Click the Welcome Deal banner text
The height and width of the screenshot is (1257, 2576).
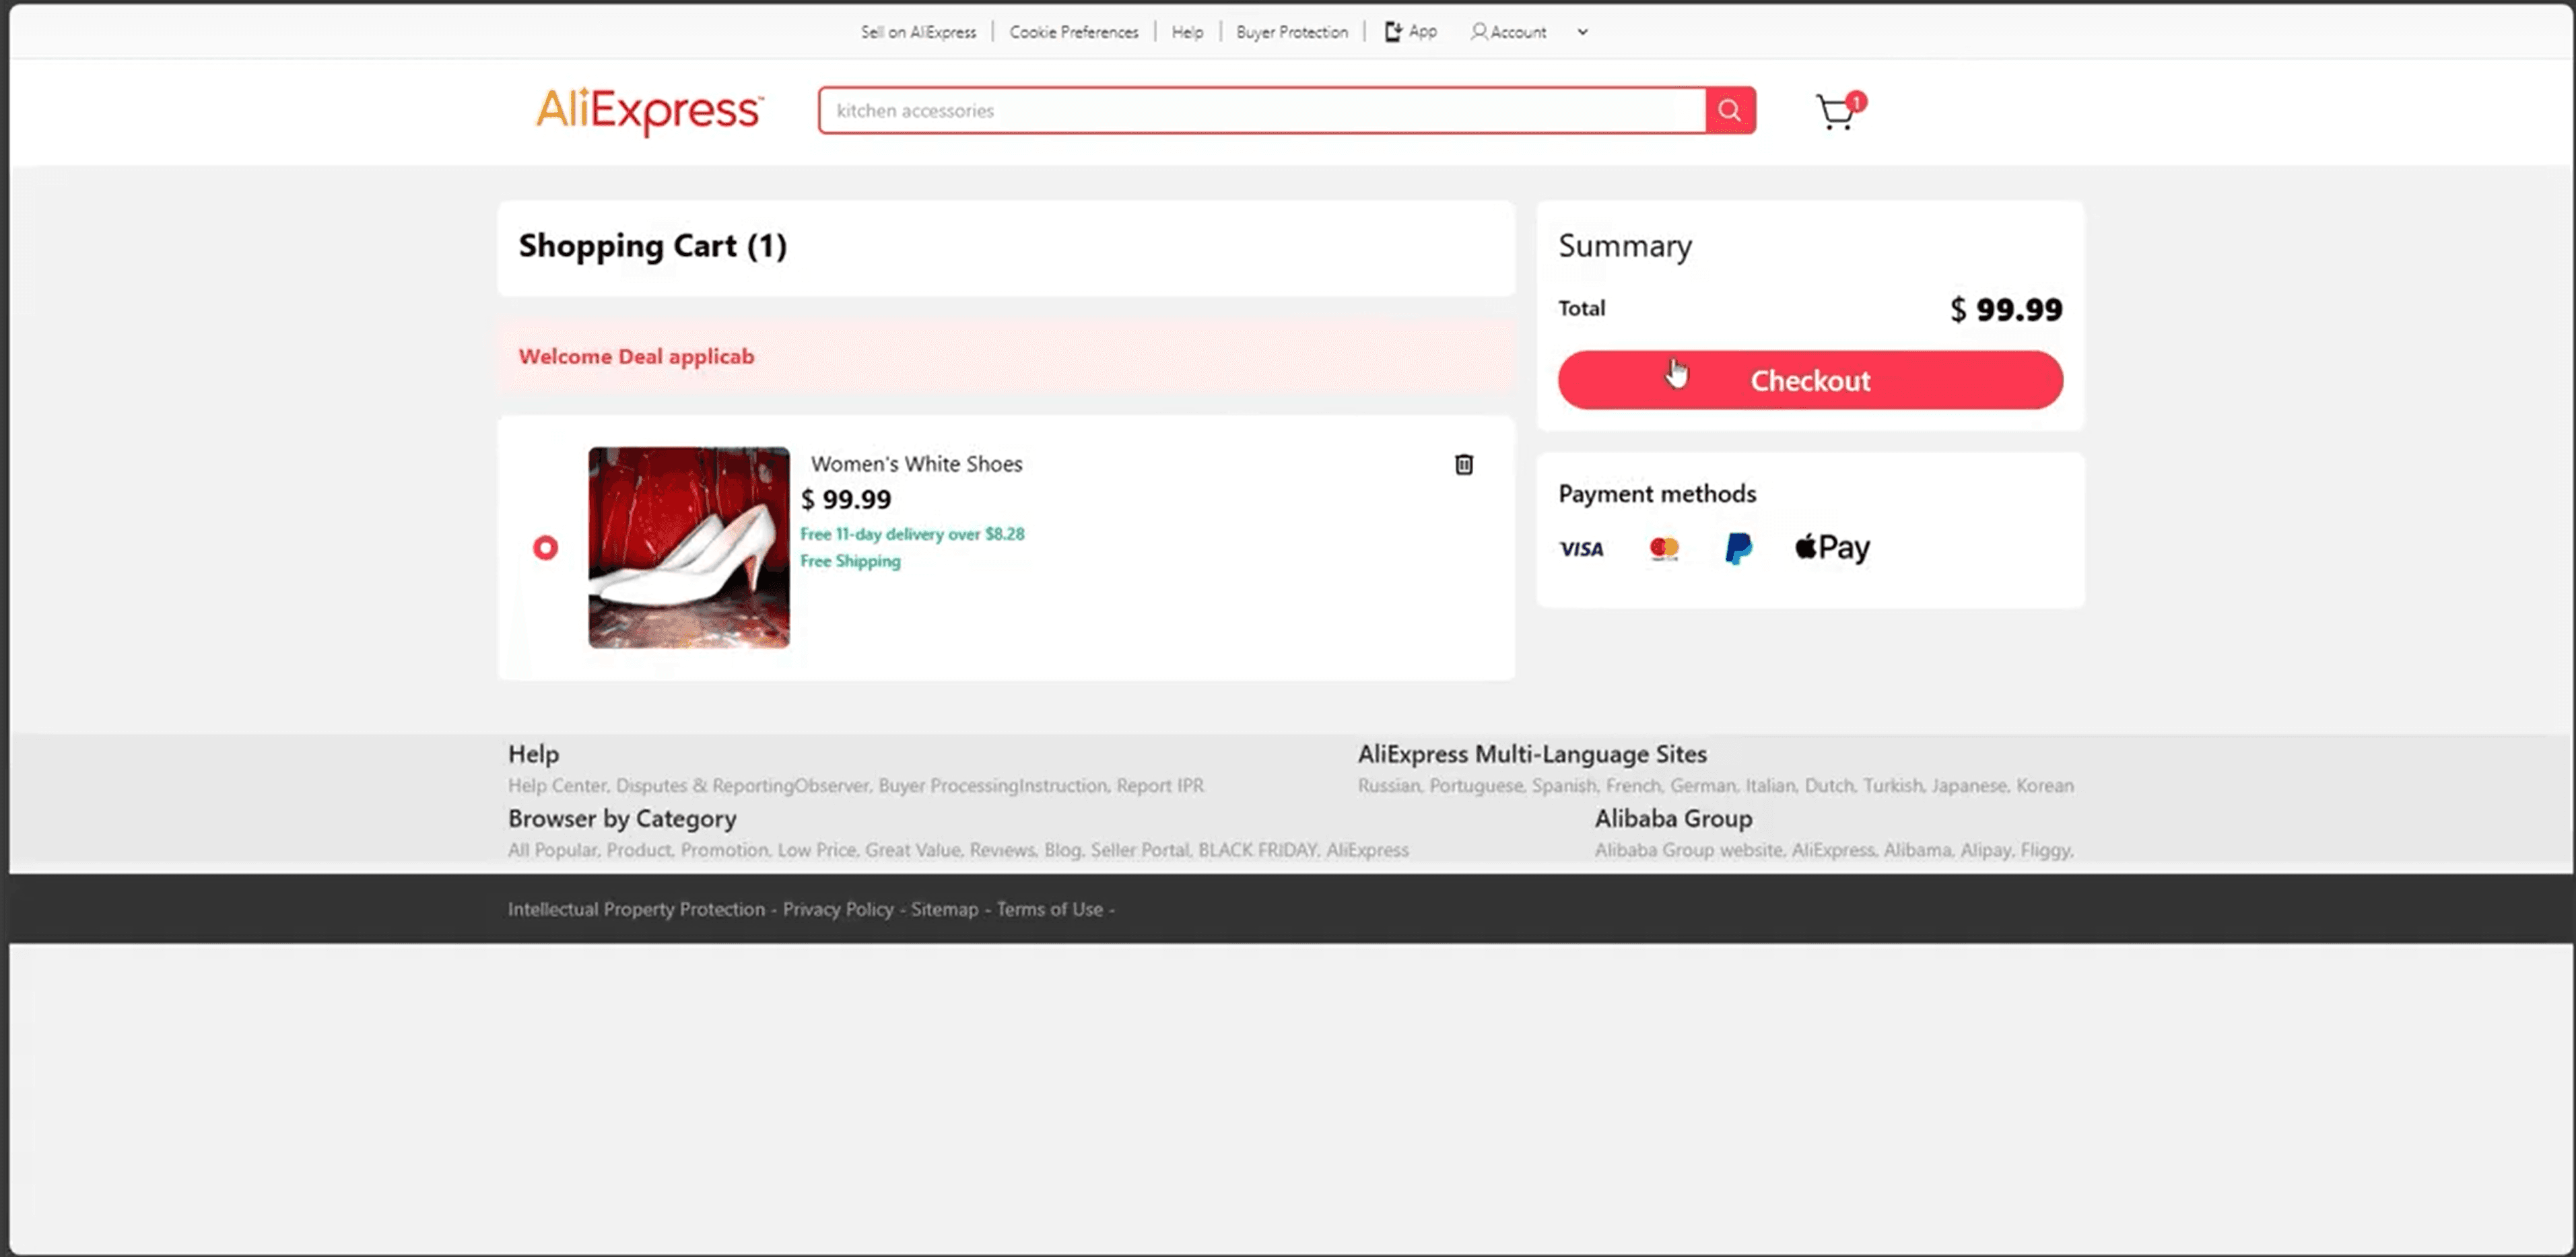tap(636, 357)
